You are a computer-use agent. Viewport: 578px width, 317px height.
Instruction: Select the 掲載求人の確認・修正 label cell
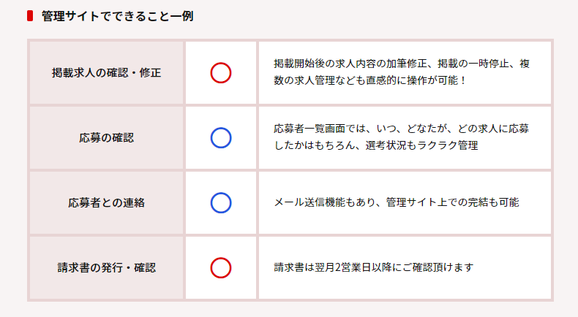pyautogui.click(x=106, y=73)
